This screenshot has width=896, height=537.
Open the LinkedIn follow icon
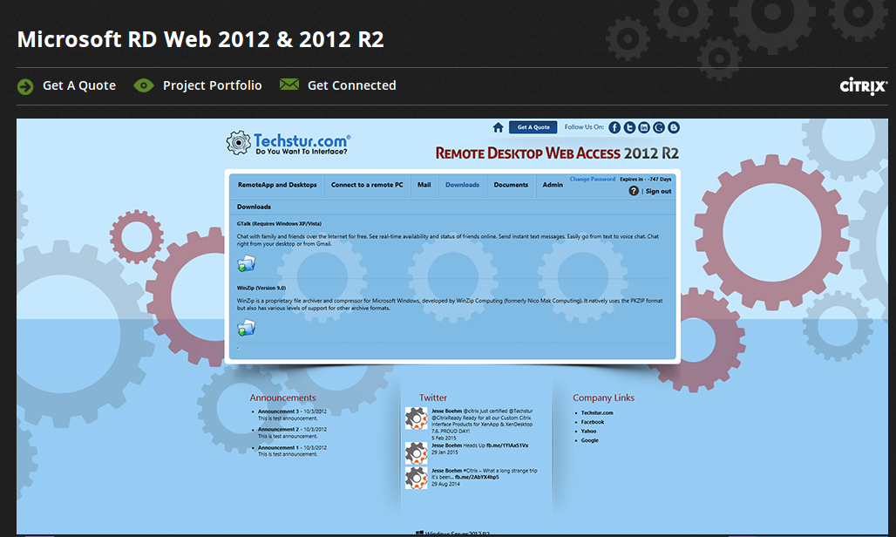(x=644, y=127)
